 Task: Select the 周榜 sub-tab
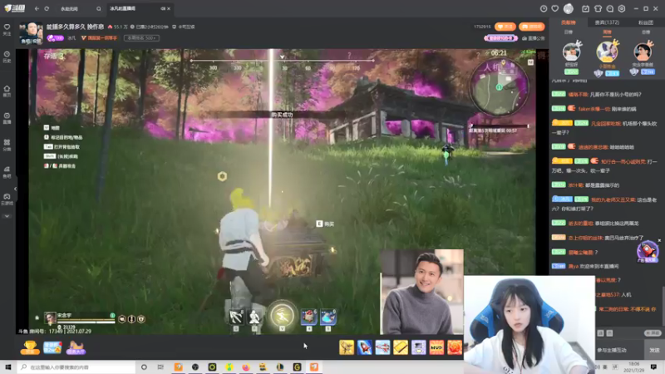(x=607, y=32)
